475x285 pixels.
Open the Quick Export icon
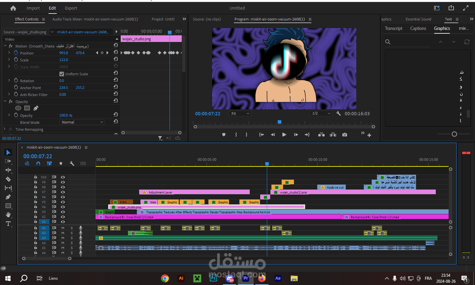(x=451, y=8)
